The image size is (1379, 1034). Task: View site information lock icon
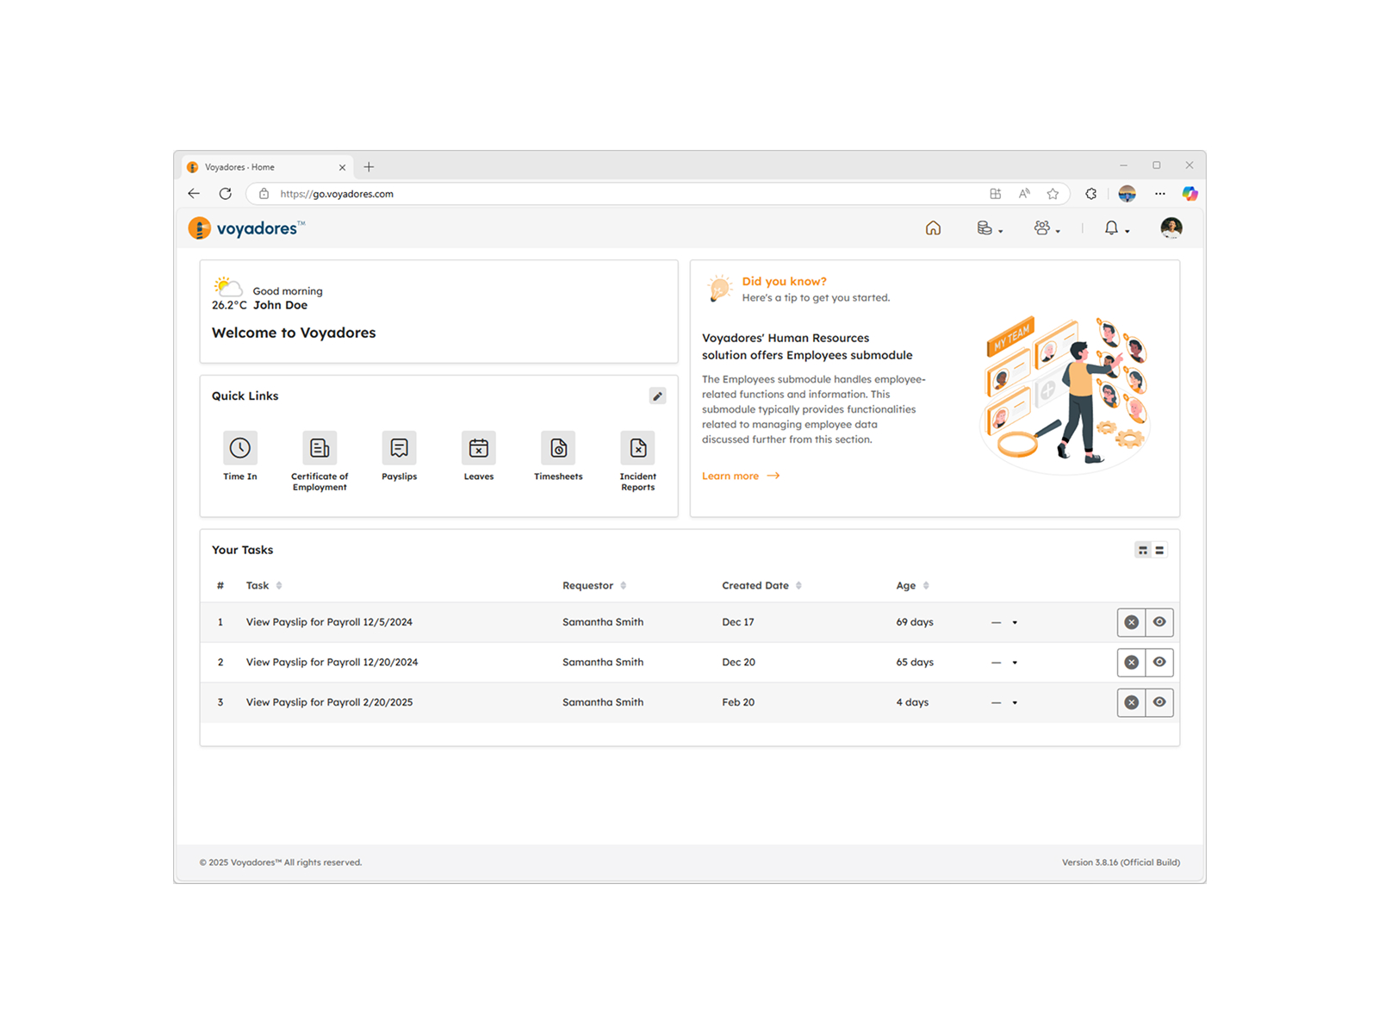click(264, 194)
